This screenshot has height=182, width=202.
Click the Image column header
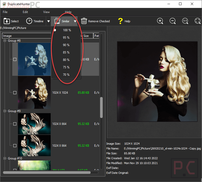[27, 36]
